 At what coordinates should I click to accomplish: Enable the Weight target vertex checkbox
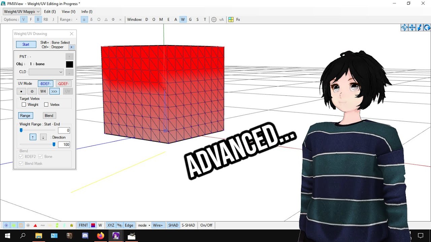click(24, 105)
